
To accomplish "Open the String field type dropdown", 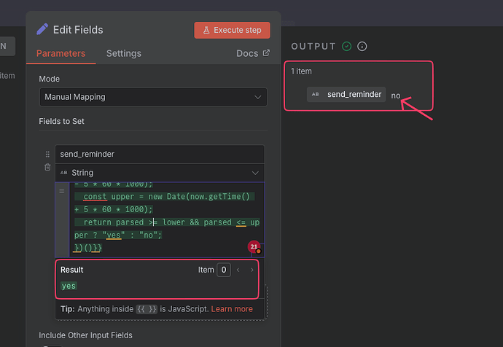I will [159, 173].
